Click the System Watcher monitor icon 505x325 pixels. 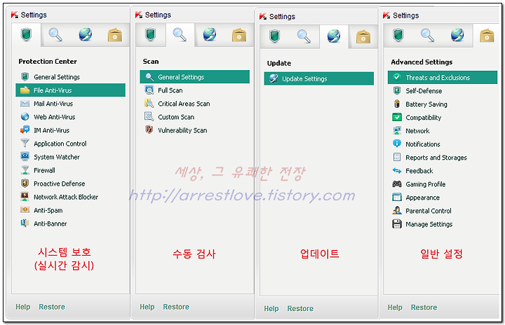point(25,156)
